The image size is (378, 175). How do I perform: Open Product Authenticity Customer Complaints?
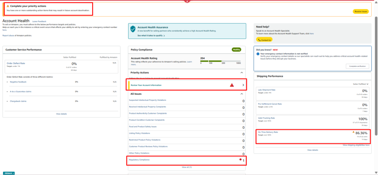148,113
